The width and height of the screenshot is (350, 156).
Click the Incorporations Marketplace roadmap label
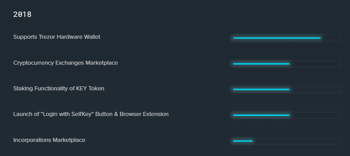click(x=49, y=140)
